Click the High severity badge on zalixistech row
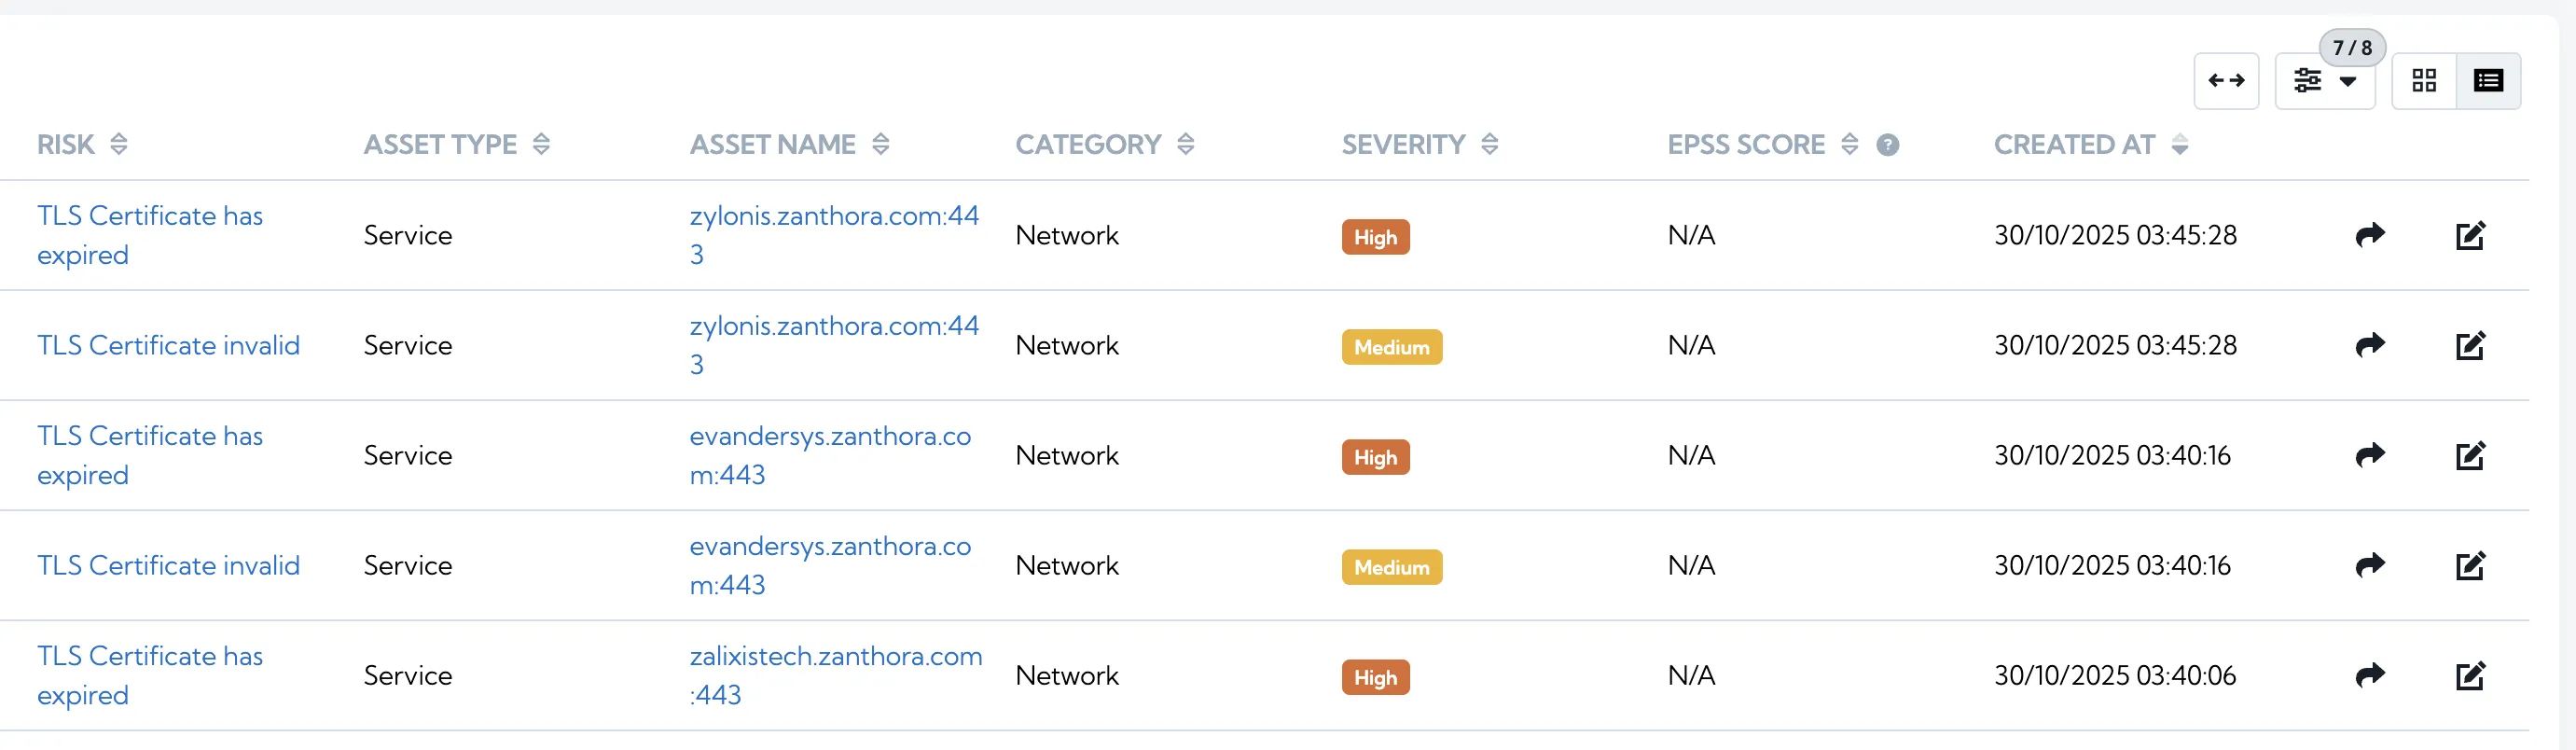The image size is (2576, 750). 1376,677
